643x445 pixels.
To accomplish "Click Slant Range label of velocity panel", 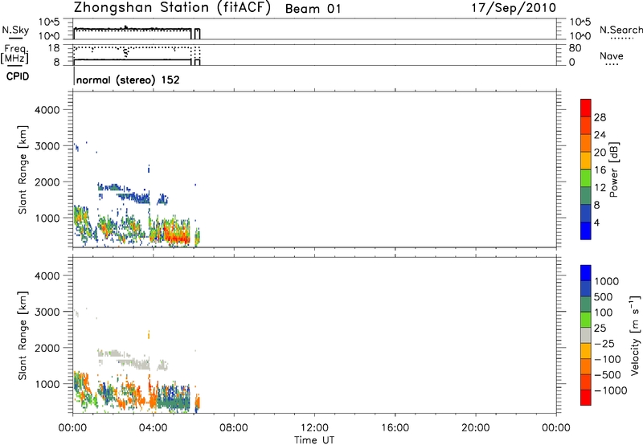I will [23, 336].
